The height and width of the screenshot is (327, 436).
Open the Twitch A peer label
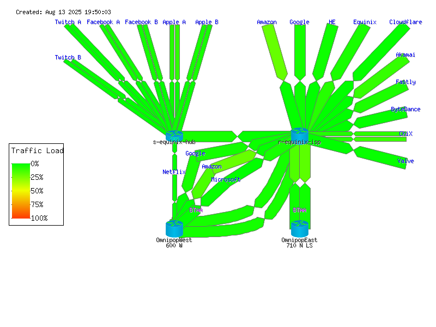pyautogui.click(x=68, y=22)
